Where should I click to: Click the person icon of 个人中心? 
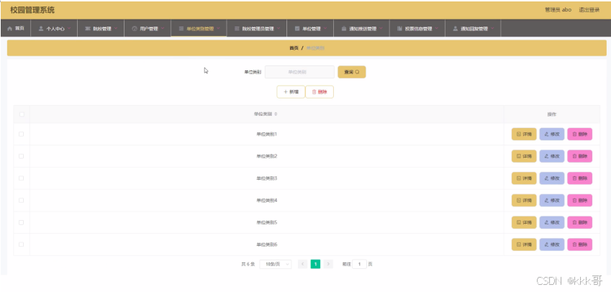click(x=41, y=29)
